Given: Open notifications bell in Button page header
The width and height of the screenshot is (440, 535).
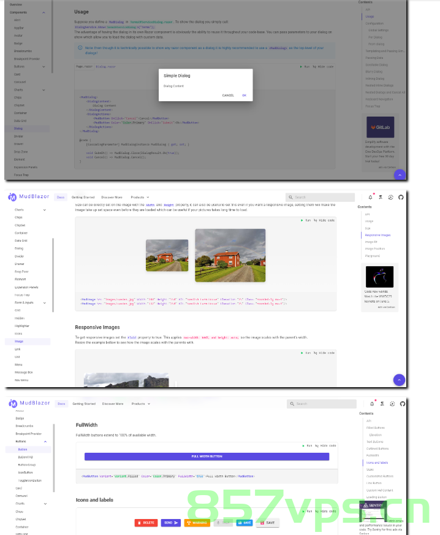Looking at the screenshot, I should pyautogui.click(x=372, y=404).
